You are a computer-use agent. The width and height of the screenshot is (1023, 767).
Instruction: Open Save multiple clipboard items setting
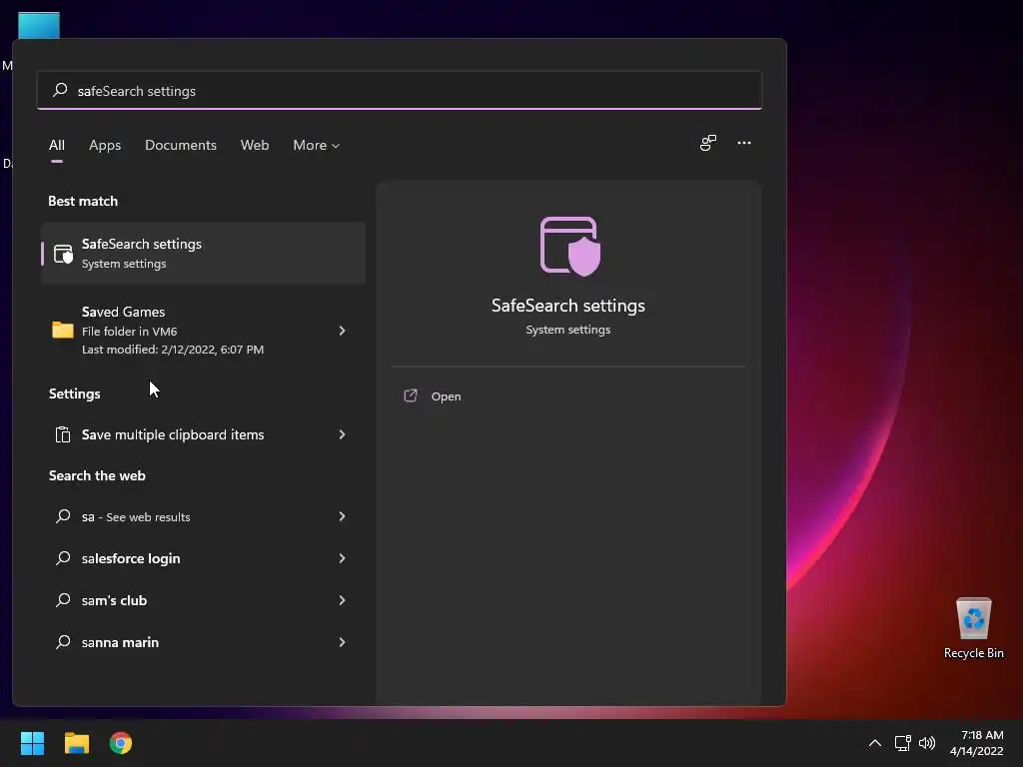(203, 434)
